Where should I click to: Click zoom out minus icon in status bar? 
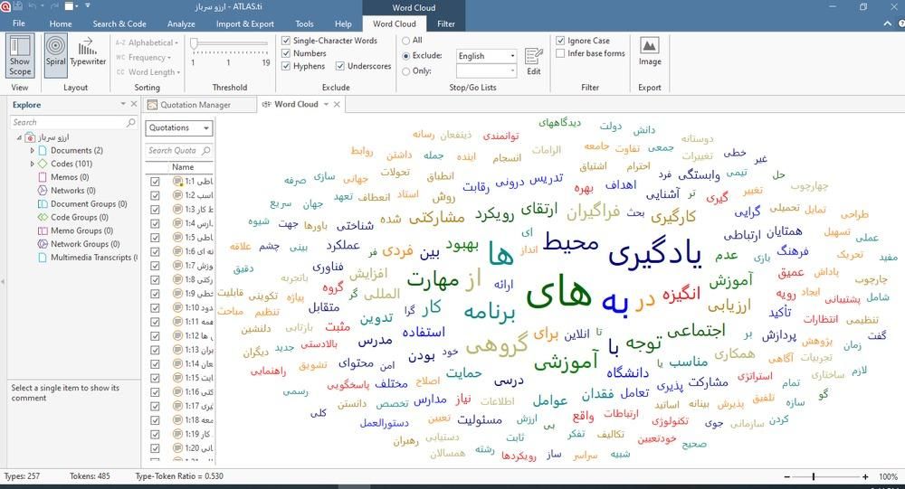(786, 477)
